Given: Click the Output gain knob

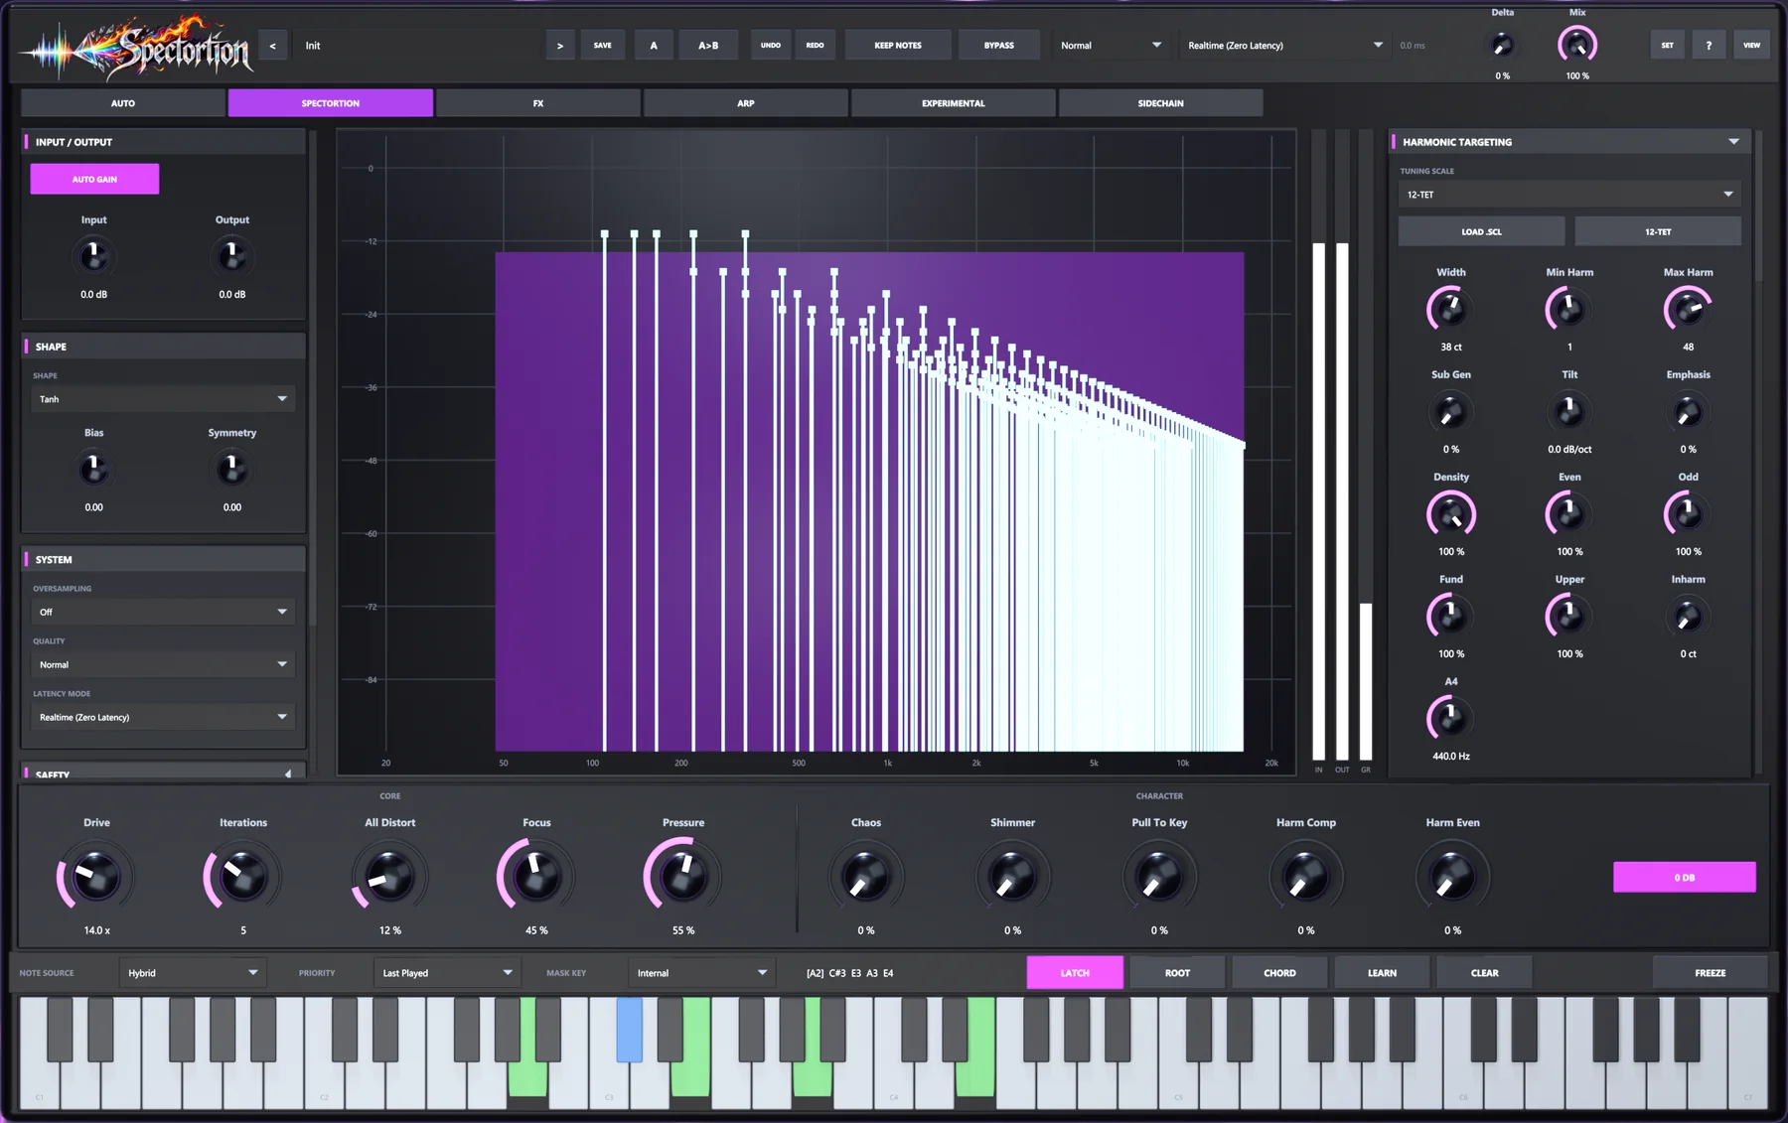Looking at the screenshot, I should [x=231, y=256].
